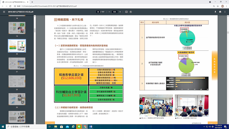
Task: Open page 23 thumbnail with bar chart
Action: point(17,99)
